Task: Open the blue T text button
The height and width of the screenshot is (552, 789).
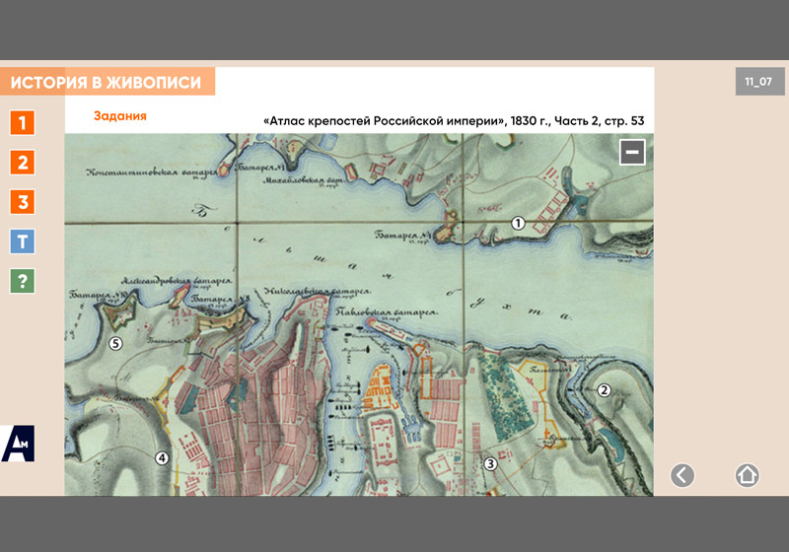Action: tap(22, 241)
